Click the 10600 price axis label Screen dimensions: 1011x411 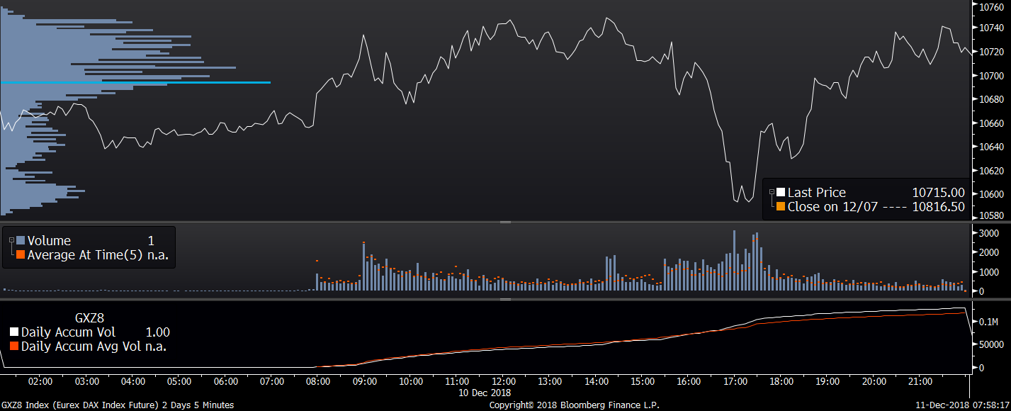click(990, 194)
